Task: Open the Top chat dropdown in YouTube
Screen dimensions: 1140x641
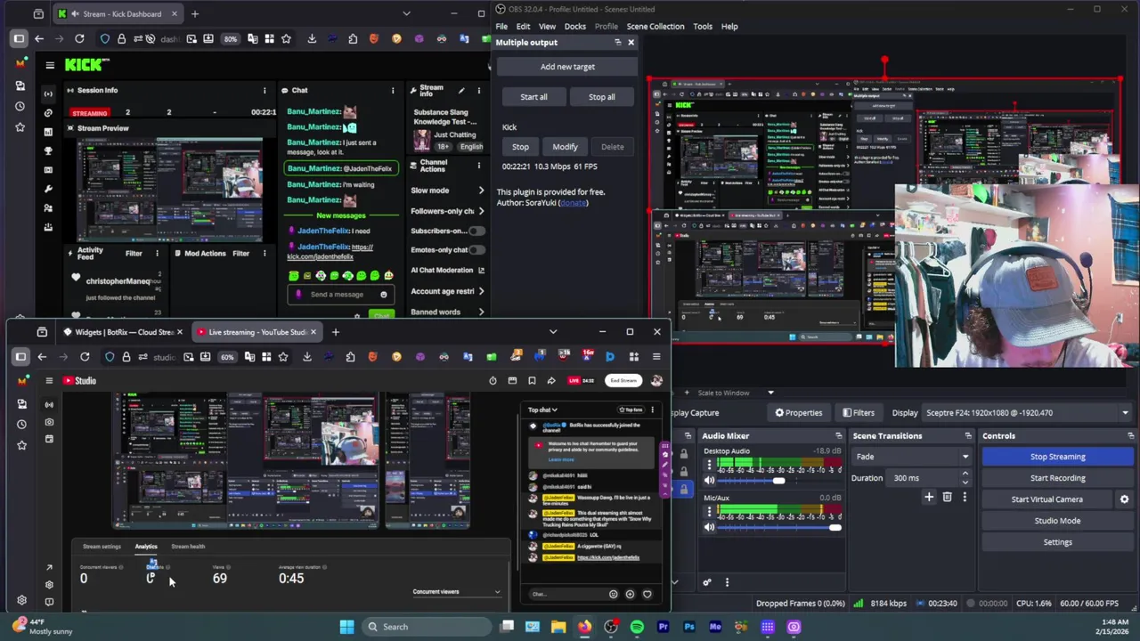Action: point(542,410)
